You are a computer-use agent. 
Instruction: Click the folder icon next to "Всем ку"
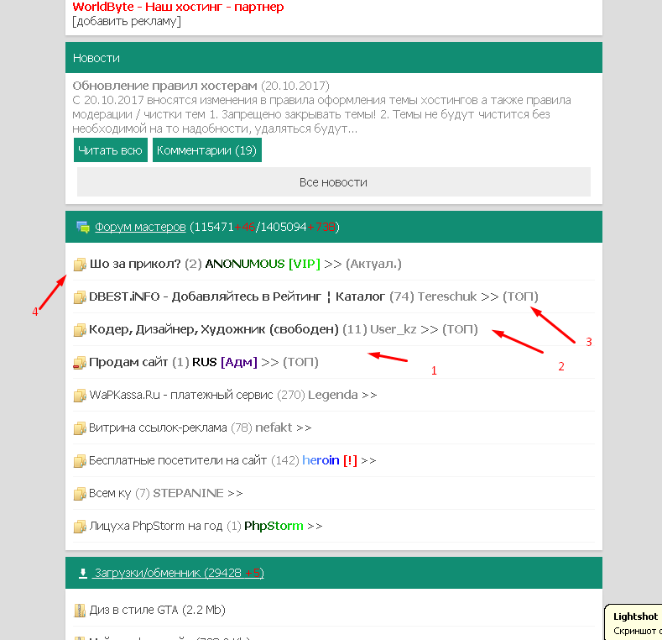click(x=80, y=494)
